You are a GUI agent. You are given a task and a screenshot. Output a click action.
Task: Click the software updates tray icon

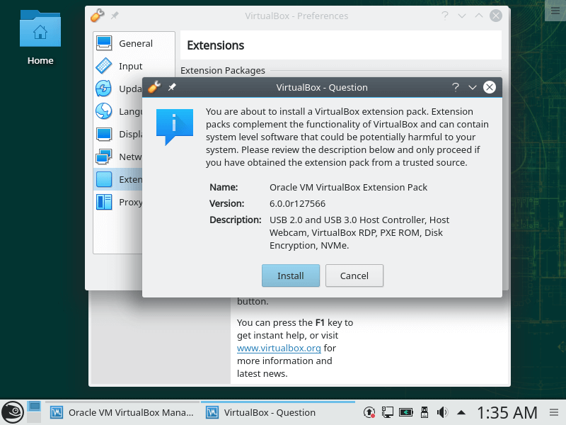(x=369, y=412)
